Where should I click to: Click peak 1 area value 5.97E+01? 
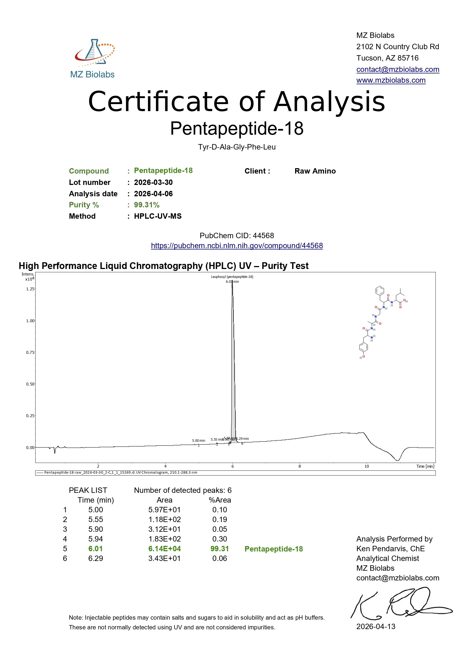coord(164,510)
